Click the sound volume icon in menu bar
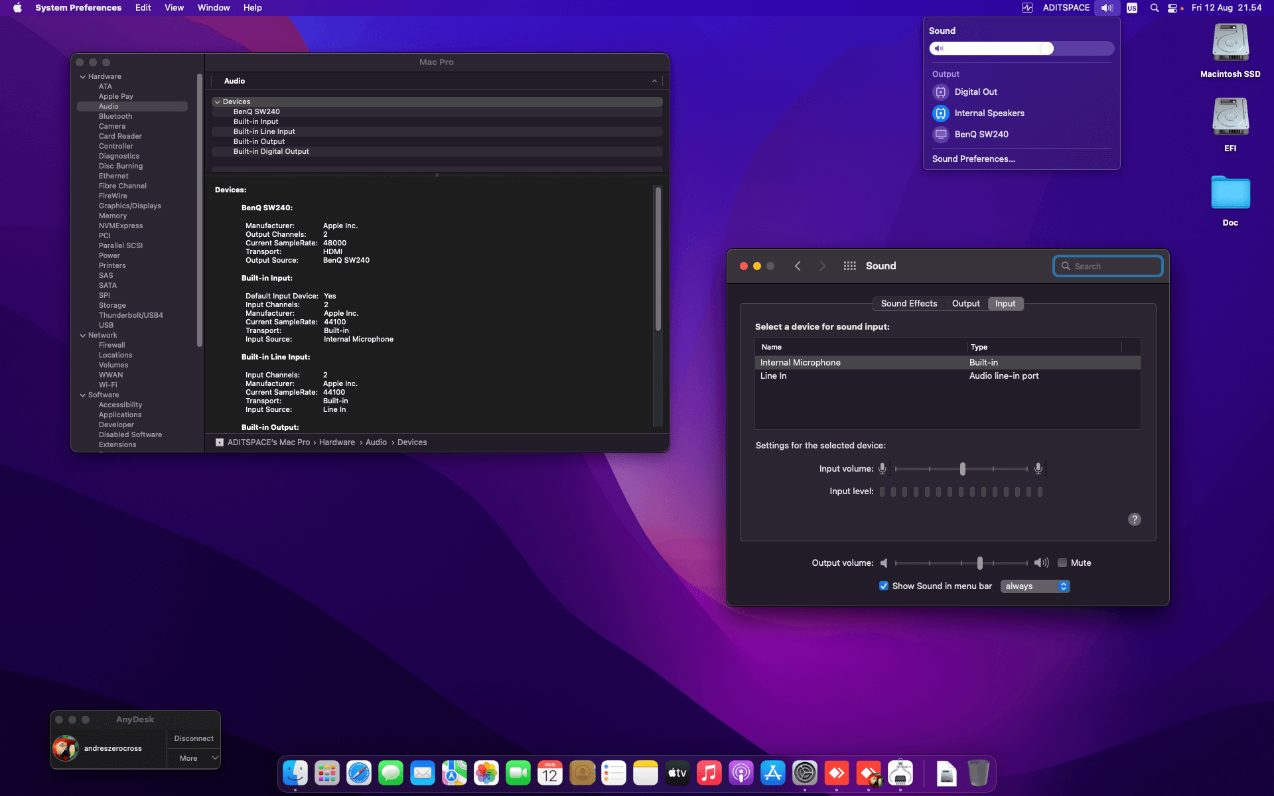Screen dimensions: 1274x796 pos(1107,8)
